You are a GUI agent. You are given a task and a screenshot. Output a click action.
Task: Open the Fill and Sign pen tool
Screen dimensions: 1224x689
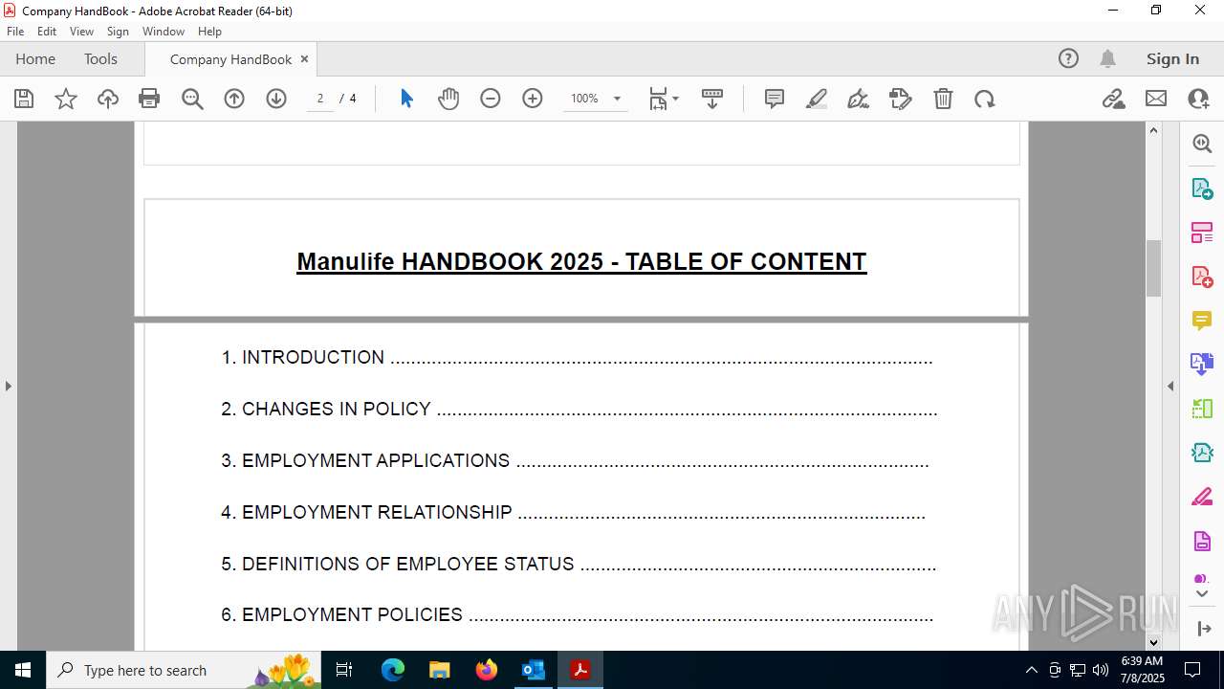click(859, 99)
